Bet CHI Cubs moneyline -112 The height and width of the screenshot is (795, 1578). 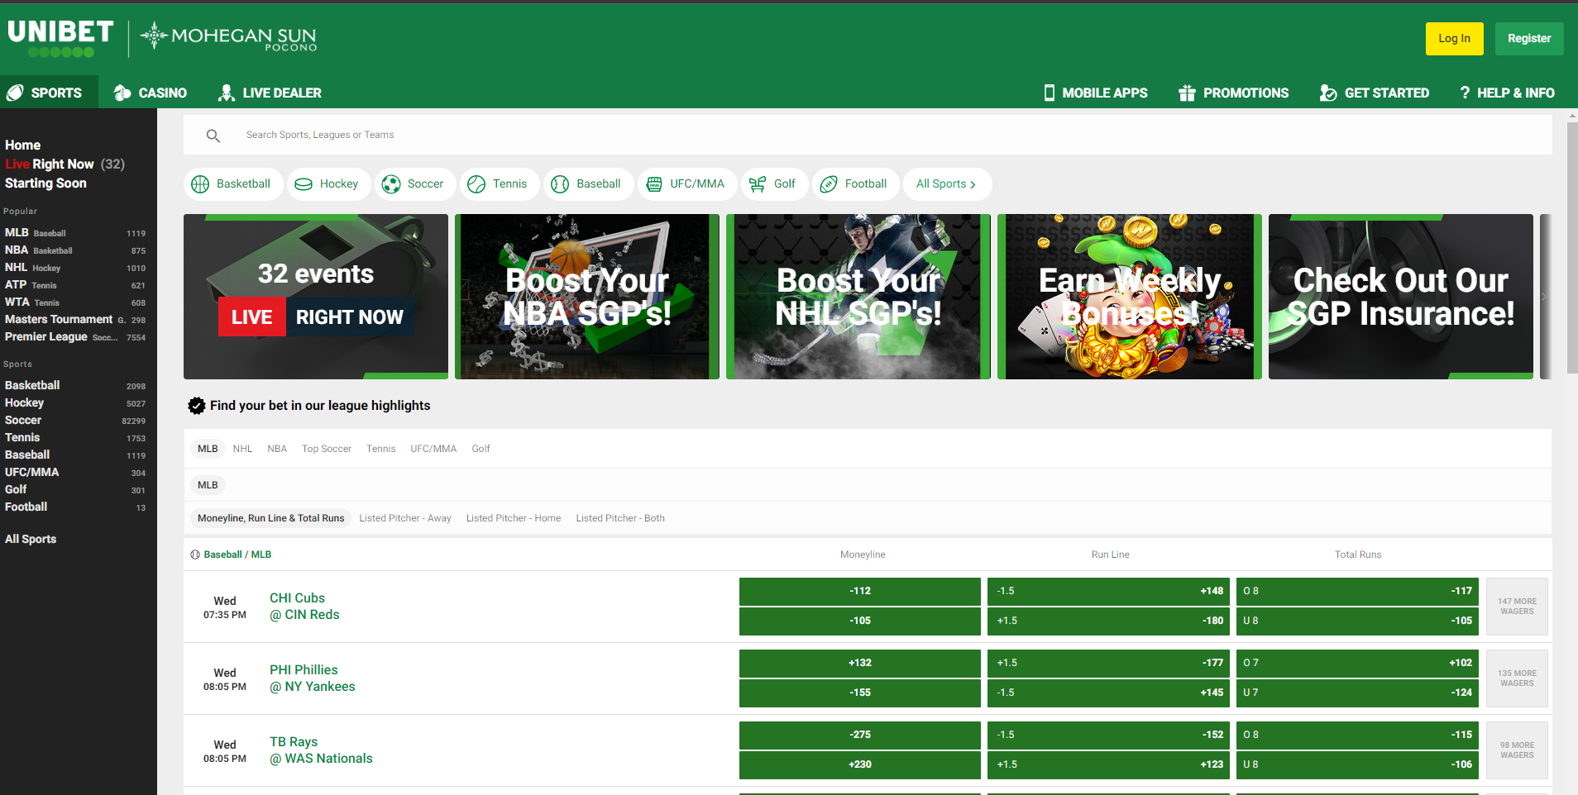[860, 592]
